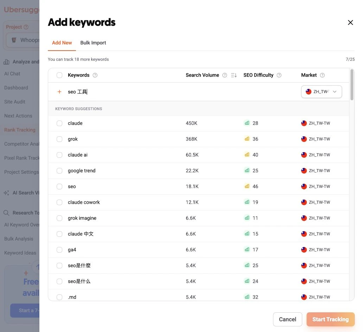
Task: Switch to the Bulk Import tab
Action: [93, 43]
